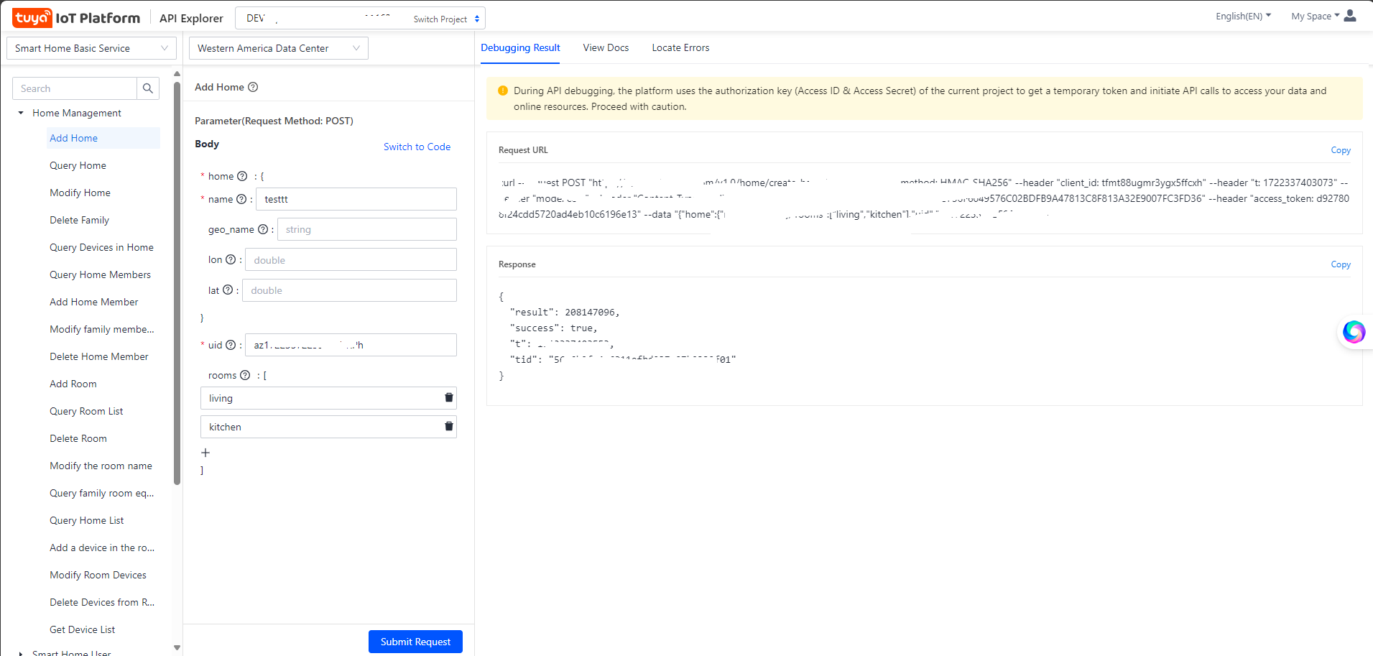Select Query Room List

[x=86, y=411]
